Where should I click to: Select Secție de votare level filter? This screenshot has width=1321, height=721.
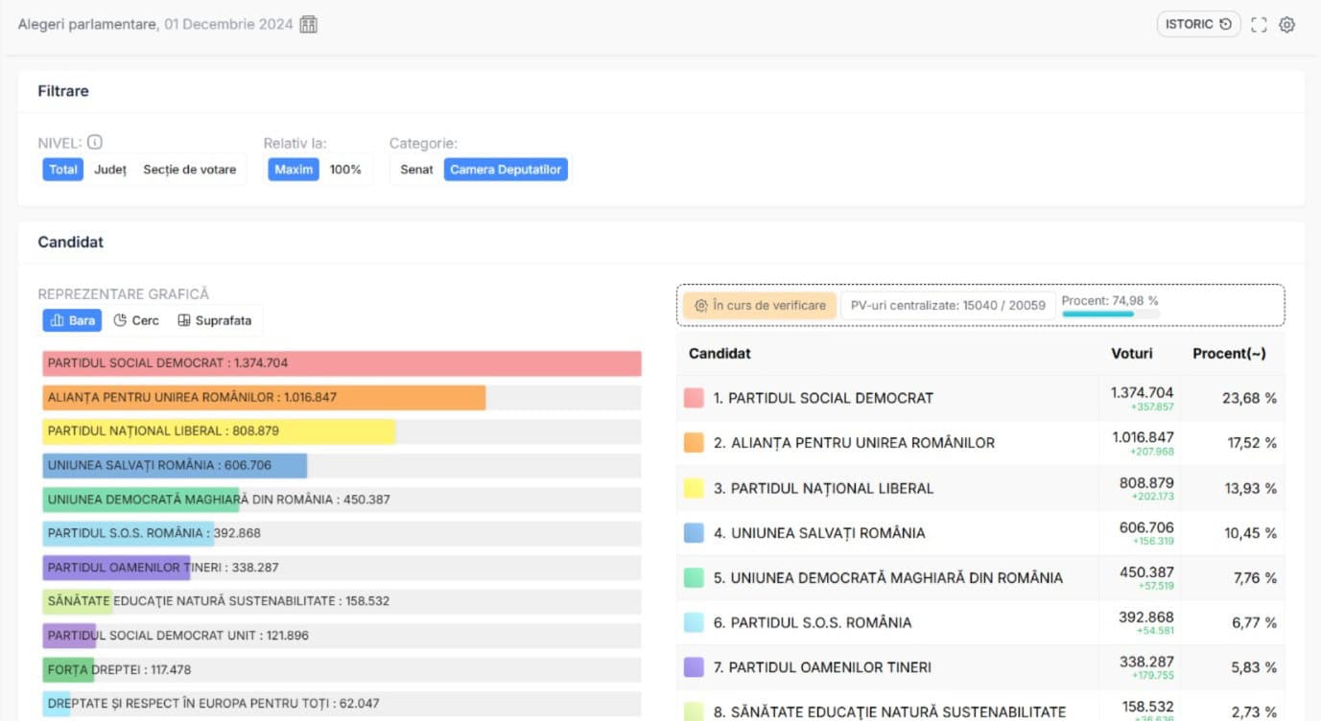click(x=190, y=170)
